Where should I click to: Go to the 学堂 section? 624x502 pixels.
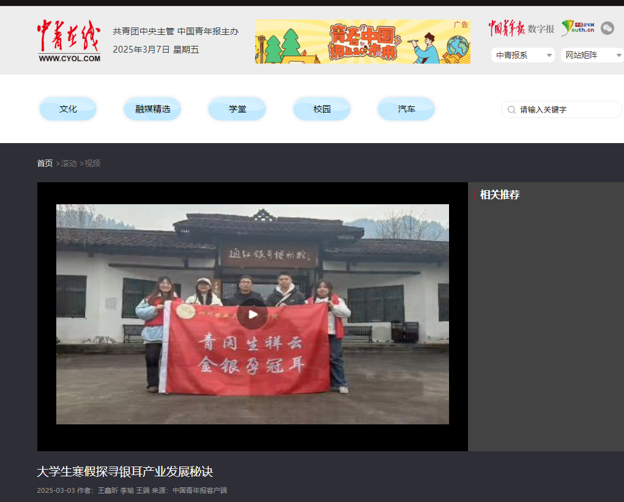[237, 109]
